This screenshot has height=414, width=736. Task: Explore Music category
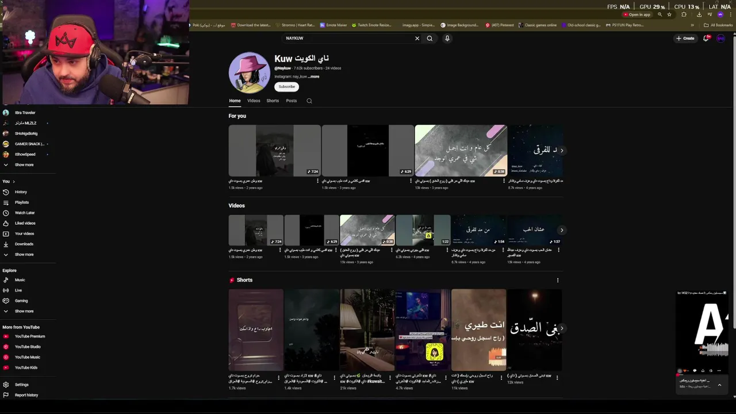(x=20, y=280)
